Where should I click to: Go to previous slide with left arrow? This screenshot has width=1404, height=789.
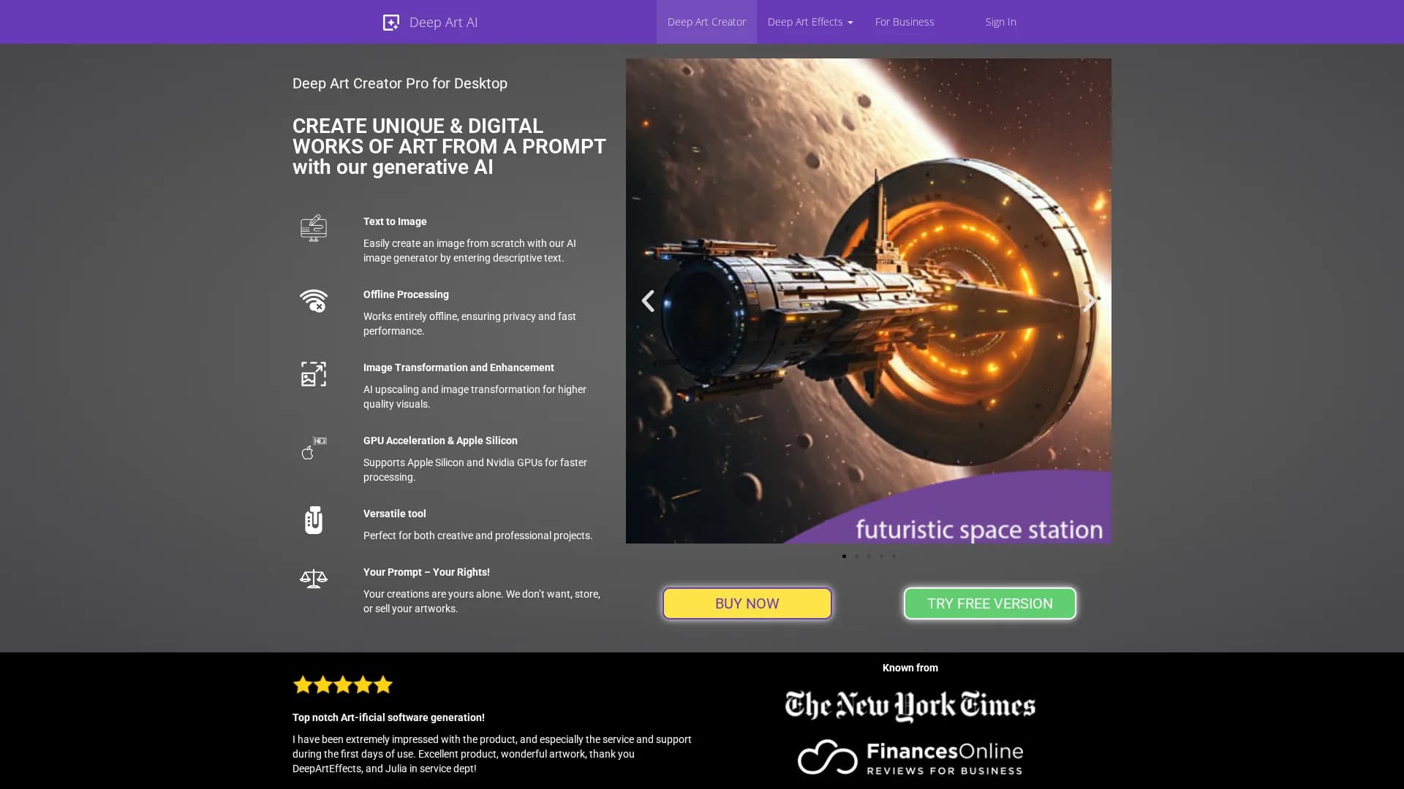point(648,301)
